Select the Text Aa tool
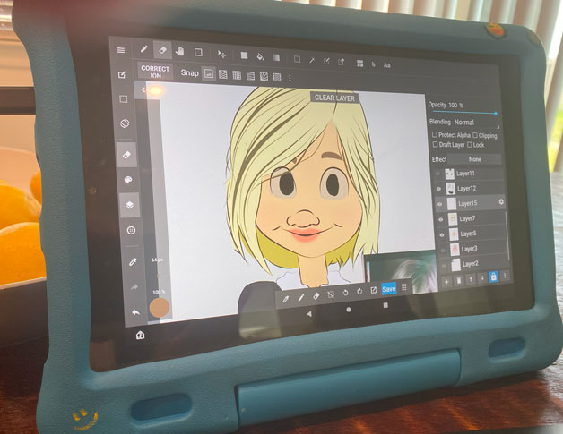Image resolution: width=563 pixels, height=434 pixels. (386, 65)
